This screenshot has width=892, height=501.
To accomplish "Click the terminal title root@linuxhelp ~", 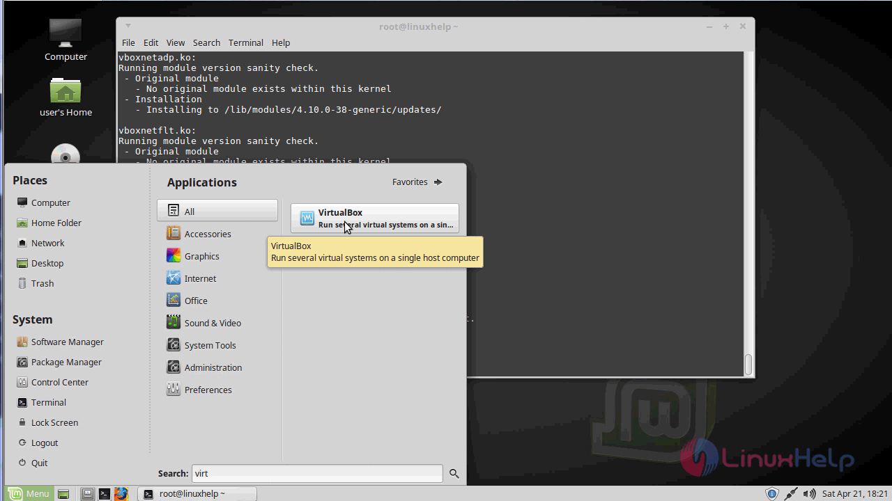I will point(418,26).
